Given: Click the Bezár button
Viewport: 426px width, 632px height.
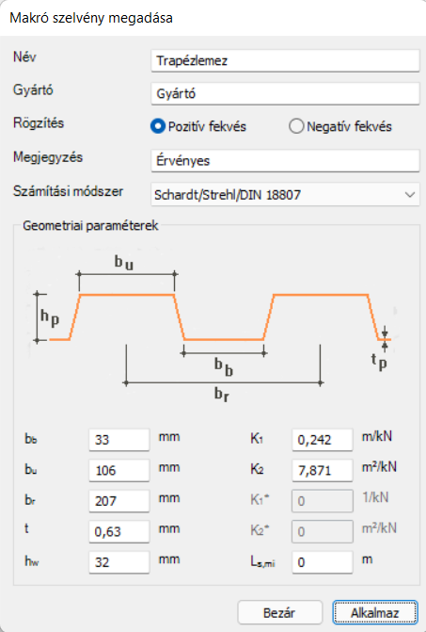Looking at the screenshot, I should click(x=280, y=612).
